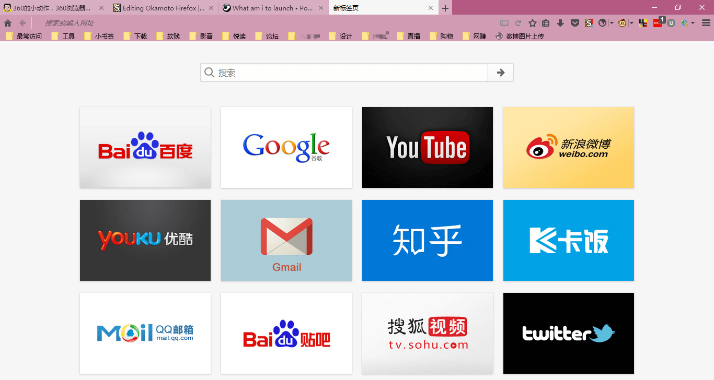
Task: Click the Greasemonkey monkey icon
Action: click(623, 23)
